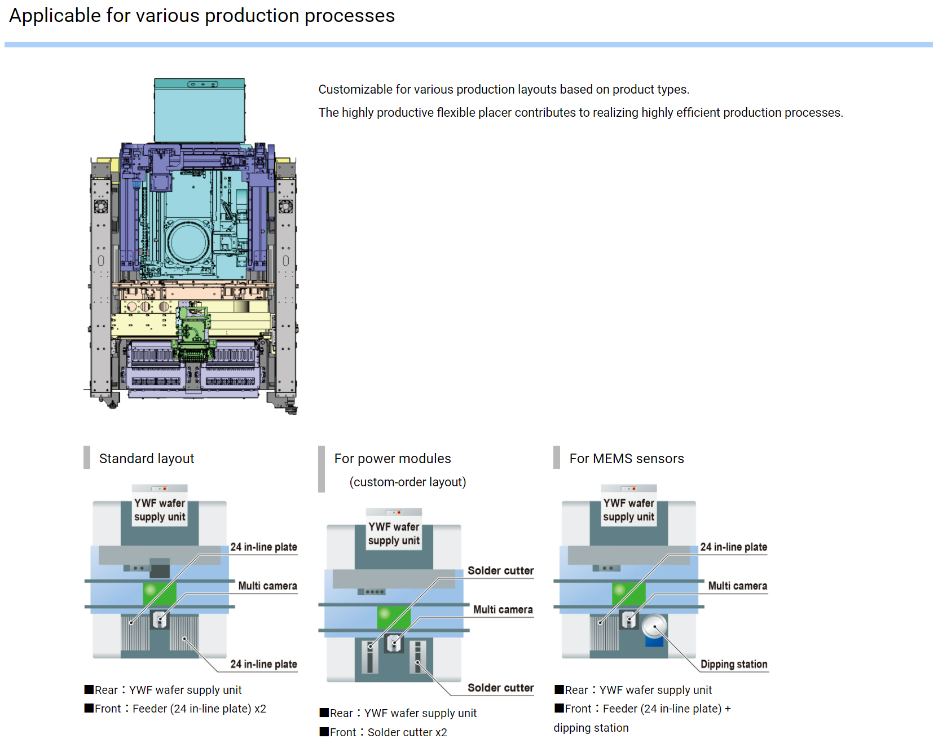Click the right feeder plate in Standard layout
The image size is (938, 743).
(x=184, y=633)
